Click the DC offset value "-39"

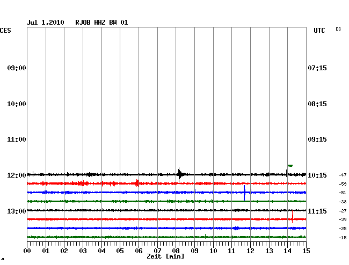[x=343, y=219]
